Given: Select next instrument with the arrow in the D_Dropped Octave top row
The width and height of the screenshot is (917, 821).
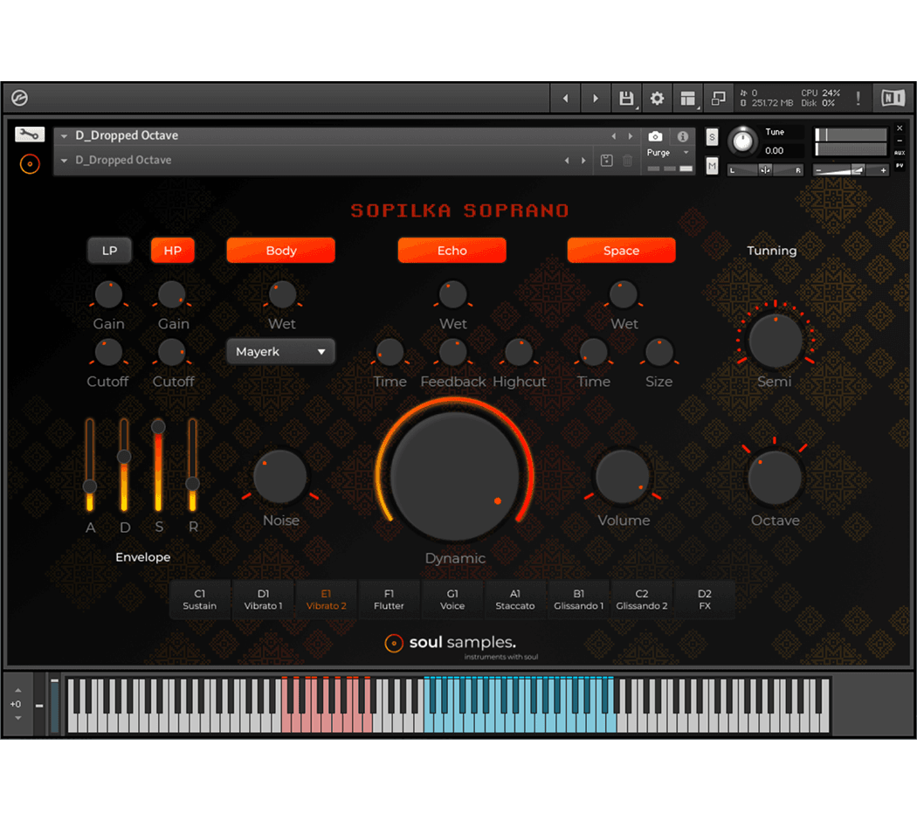Looking at the screenshot, I should [x=631, y=136].
